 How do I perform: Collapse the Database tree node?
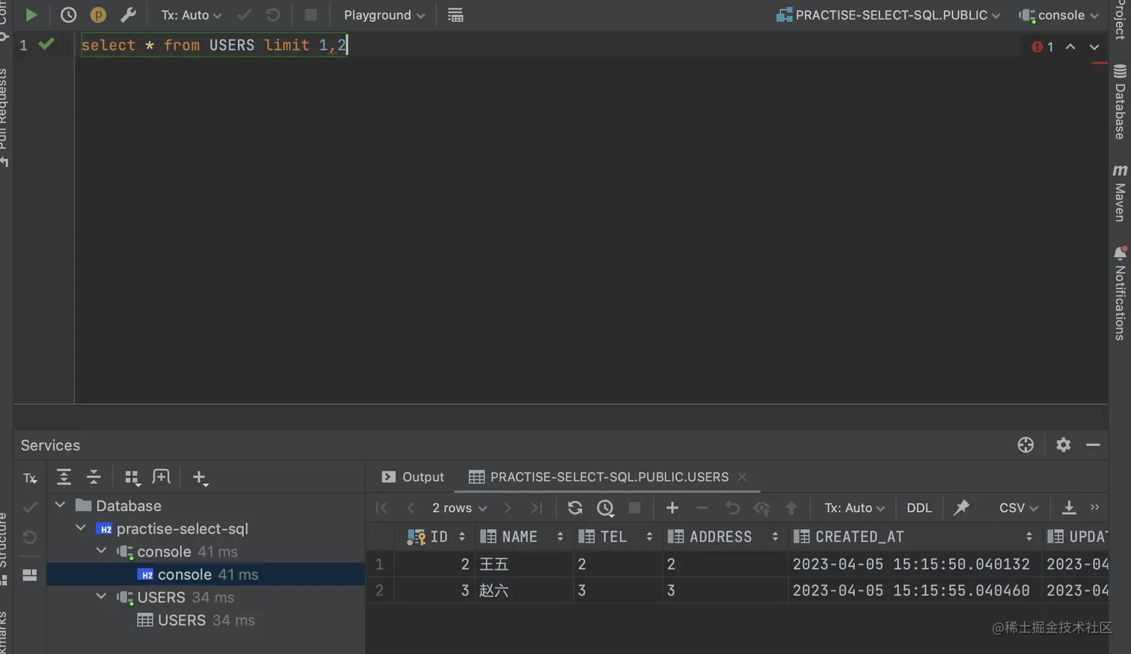coord(60,506)
